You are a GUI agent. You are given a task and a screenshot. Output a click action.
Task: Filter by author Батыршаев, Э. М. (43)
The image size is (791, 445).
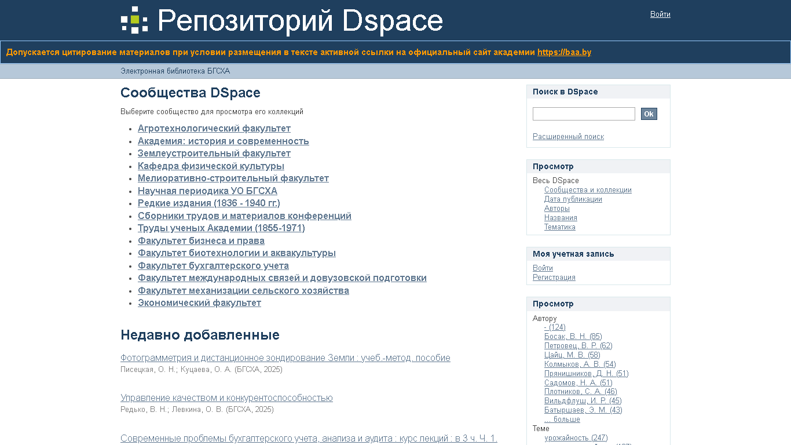(x=583, y=410)
